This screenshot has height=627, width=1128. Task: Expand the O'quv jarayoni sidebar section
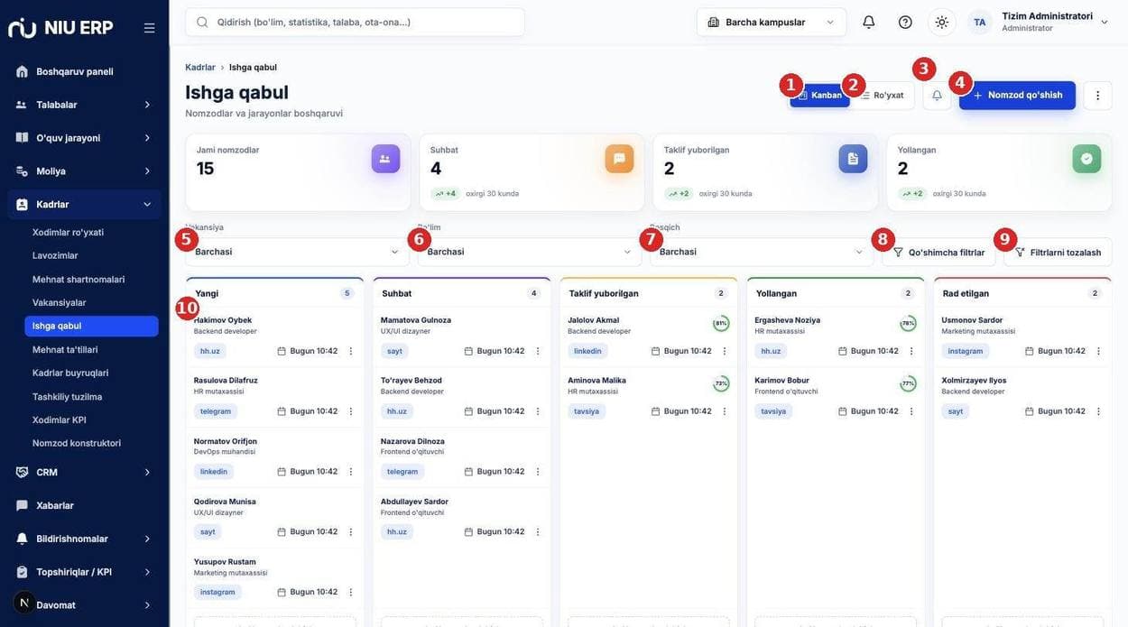(85, 138)
